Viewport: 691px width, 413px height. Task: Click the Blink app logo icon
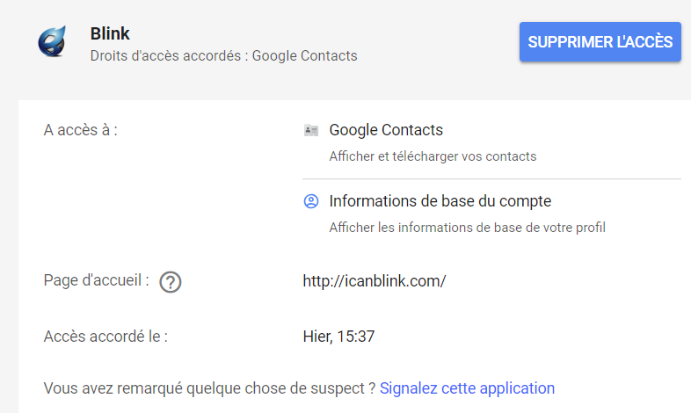coord(52,41)
